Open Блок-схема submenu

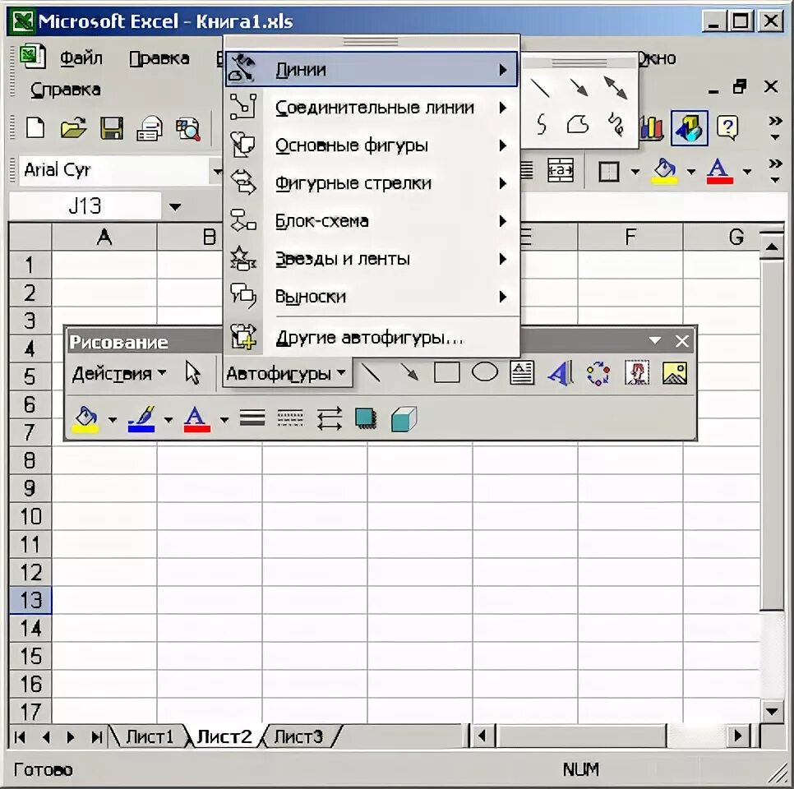[372, 221]
